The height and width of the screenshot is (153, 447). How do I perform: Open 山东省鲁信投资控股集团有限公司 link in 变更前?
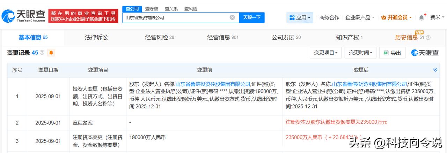213,84
